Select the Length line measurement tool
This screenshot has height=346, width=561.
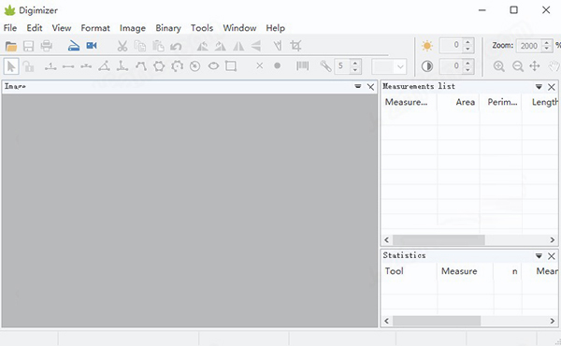[x=68, y=66]
